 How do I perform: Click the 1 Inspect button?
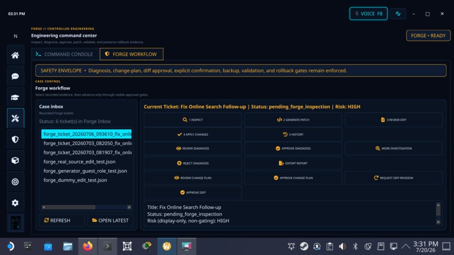tap(193, 119)
